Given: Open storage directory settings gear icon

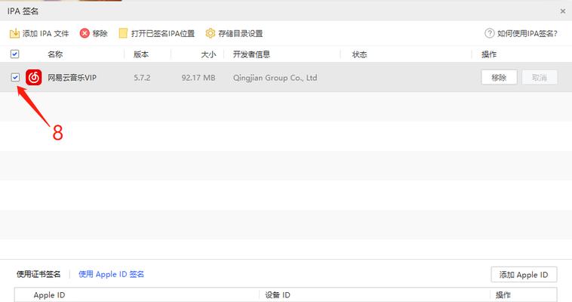Looking at the screenshot, I should 210,33.
